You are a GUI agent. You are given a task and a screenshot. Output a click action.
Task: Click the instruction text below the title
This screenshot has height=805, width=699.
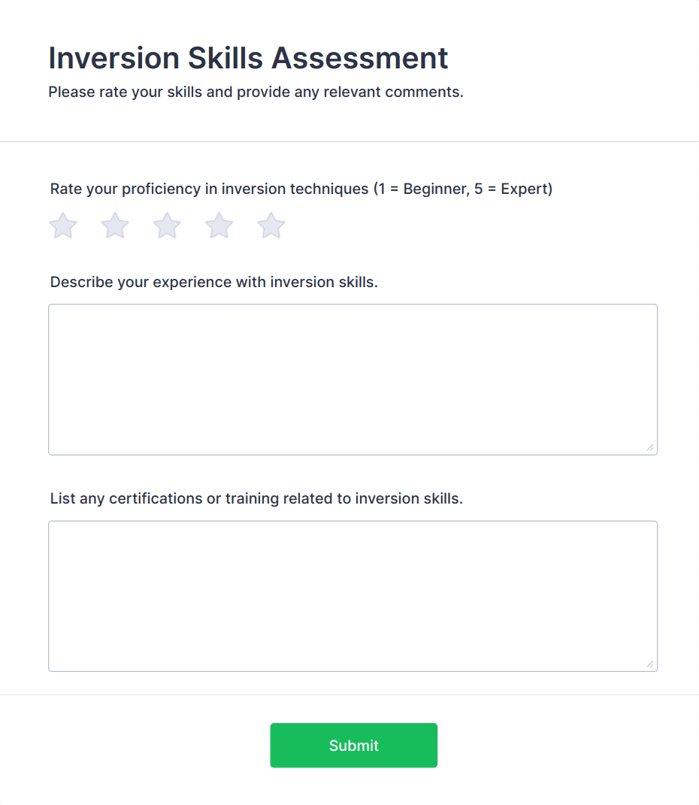[x=256, y=92]
